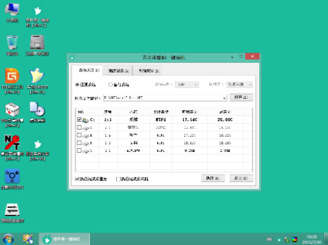Click the E: row disk icon

tap(85, 136)
